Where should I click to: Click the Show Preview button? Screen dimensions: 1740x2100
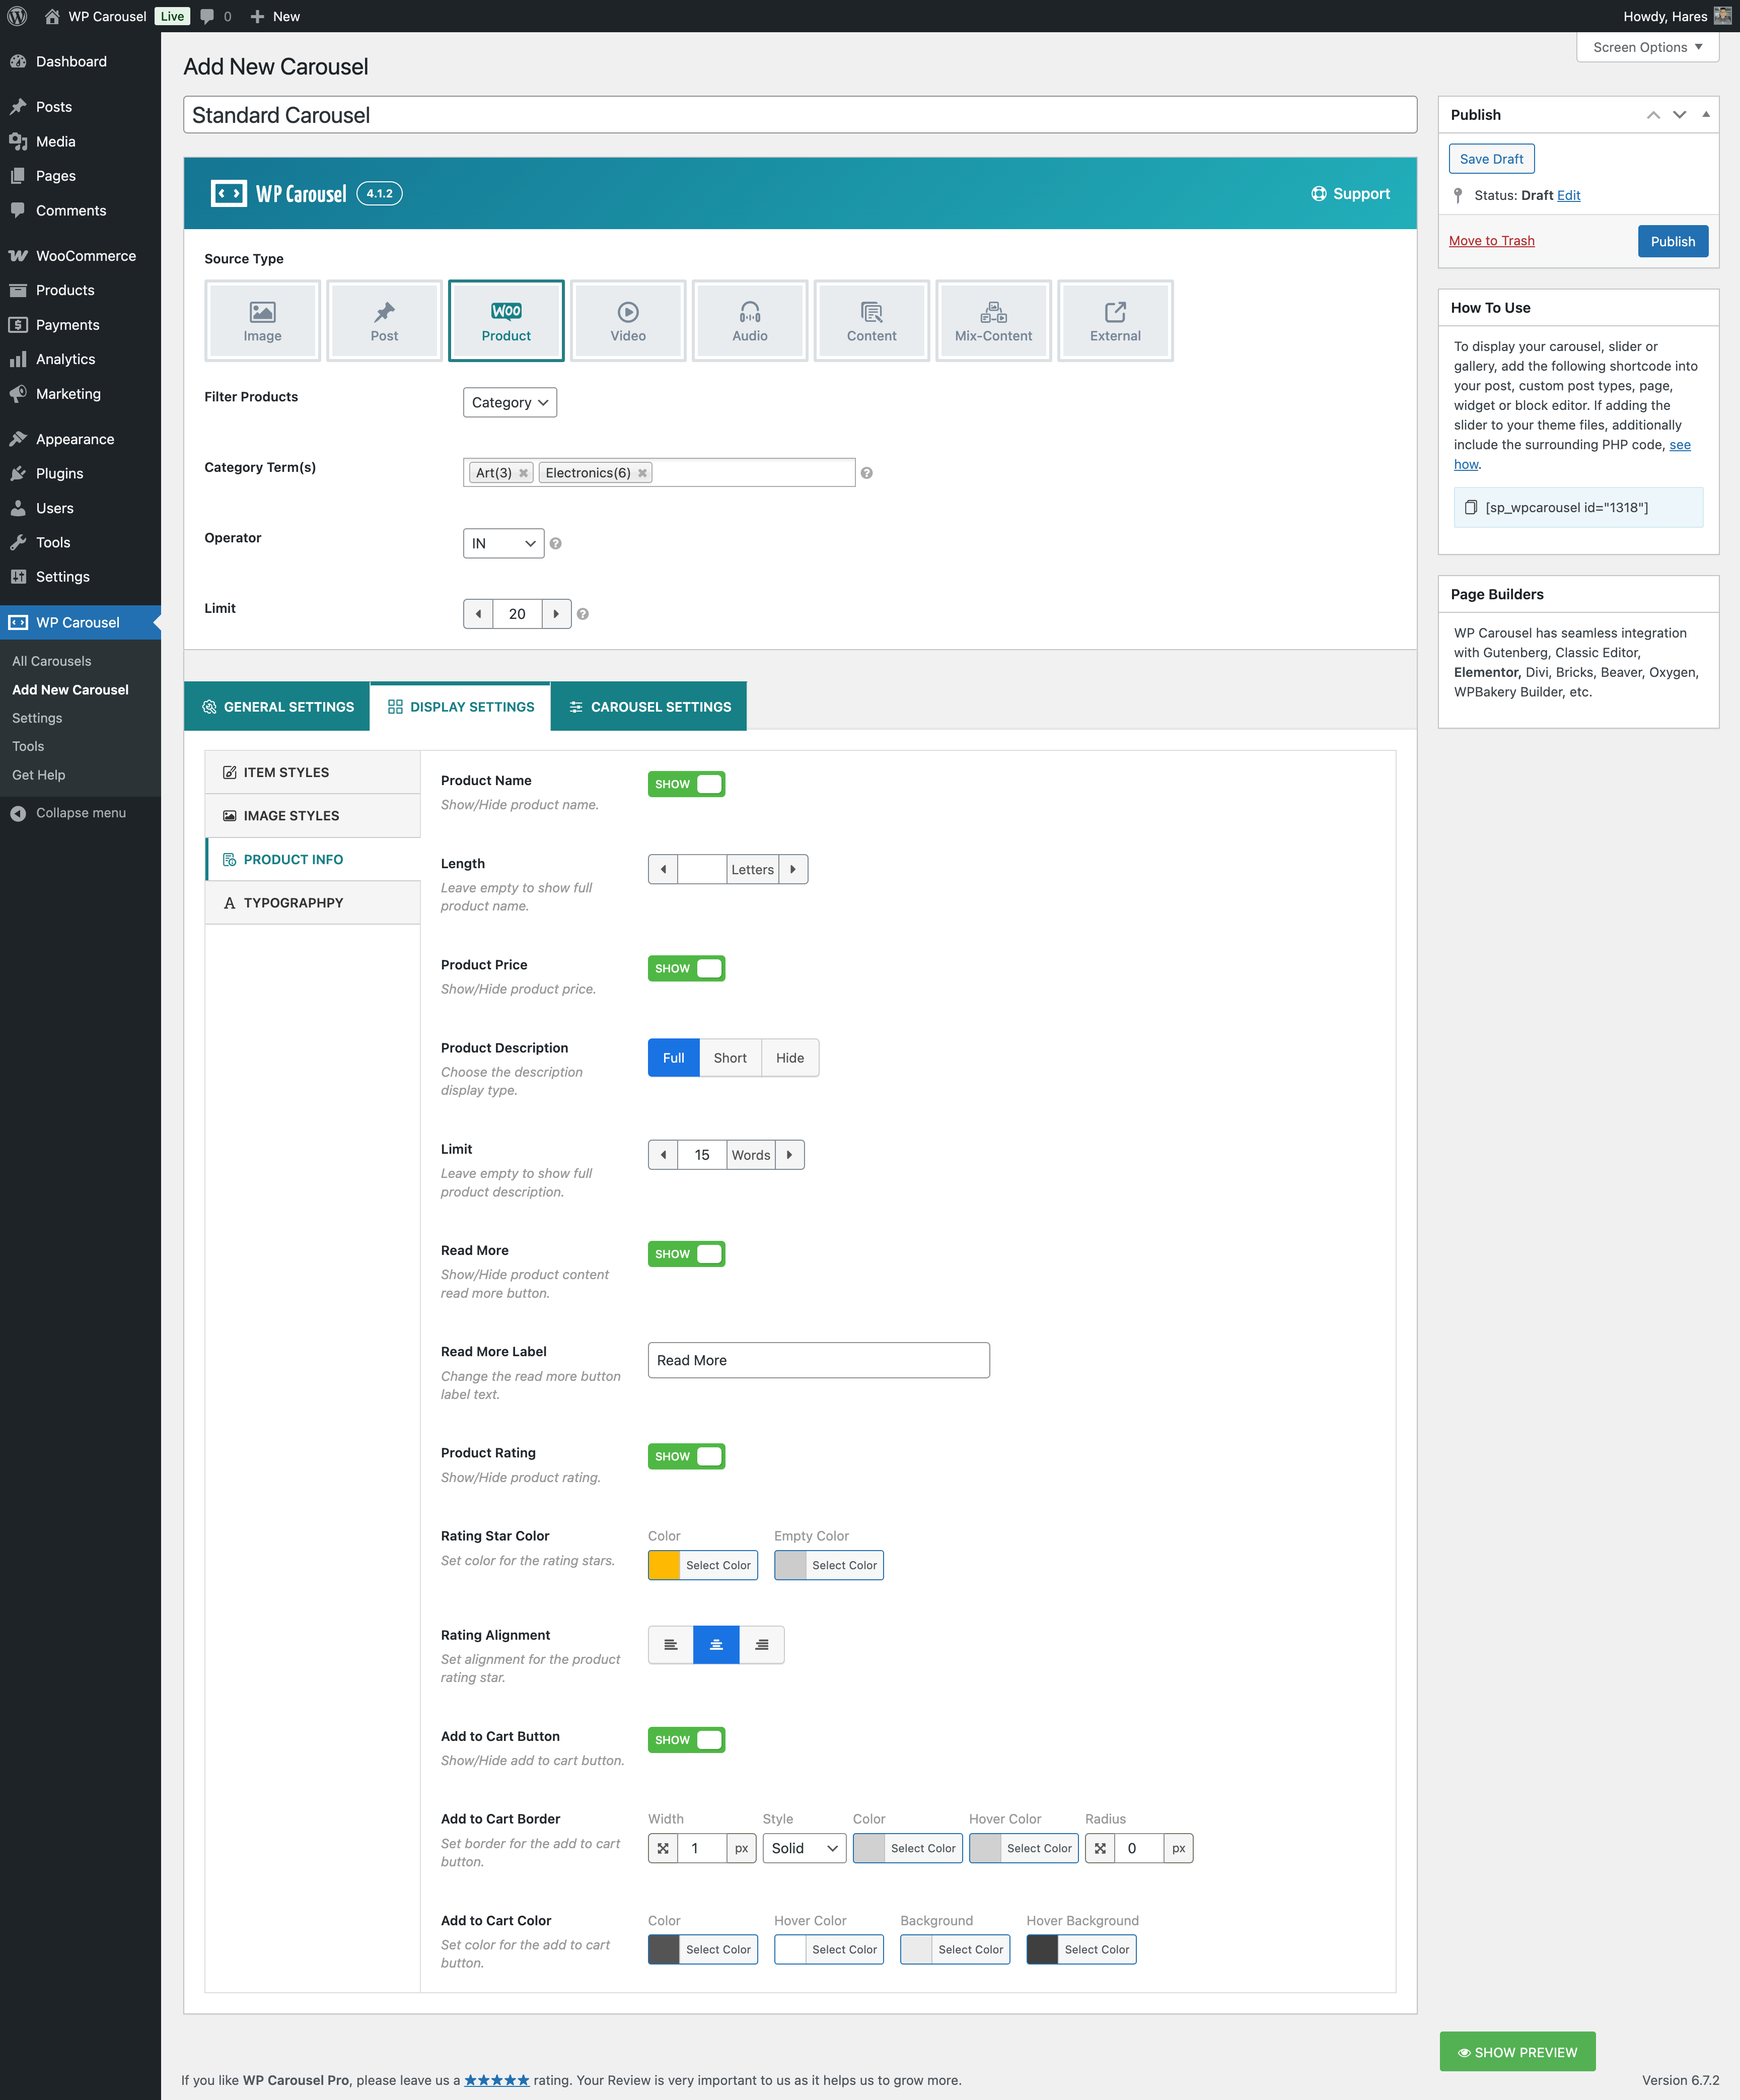pyautogui.click(x=1517, y=2052)
